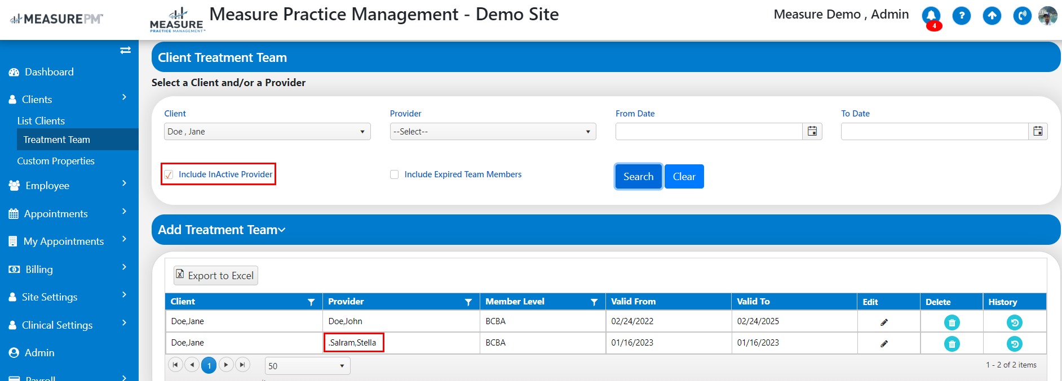Image resolution: width=1062 pixels, height=381 pixels.
Task: Filter the Member Level column
Action: [594, 302]
